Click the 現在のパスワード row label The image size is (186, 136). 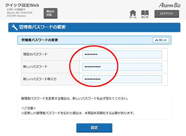(x=35, y=54)
